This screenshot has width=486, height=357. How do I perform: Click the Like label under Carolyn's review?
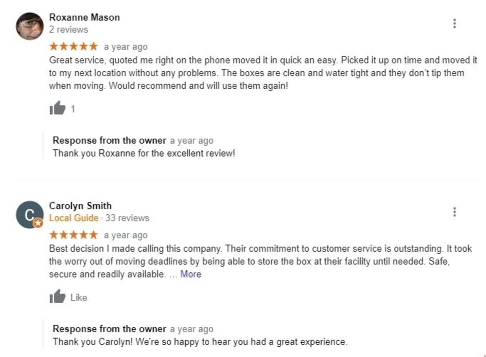tap(79, 297)
